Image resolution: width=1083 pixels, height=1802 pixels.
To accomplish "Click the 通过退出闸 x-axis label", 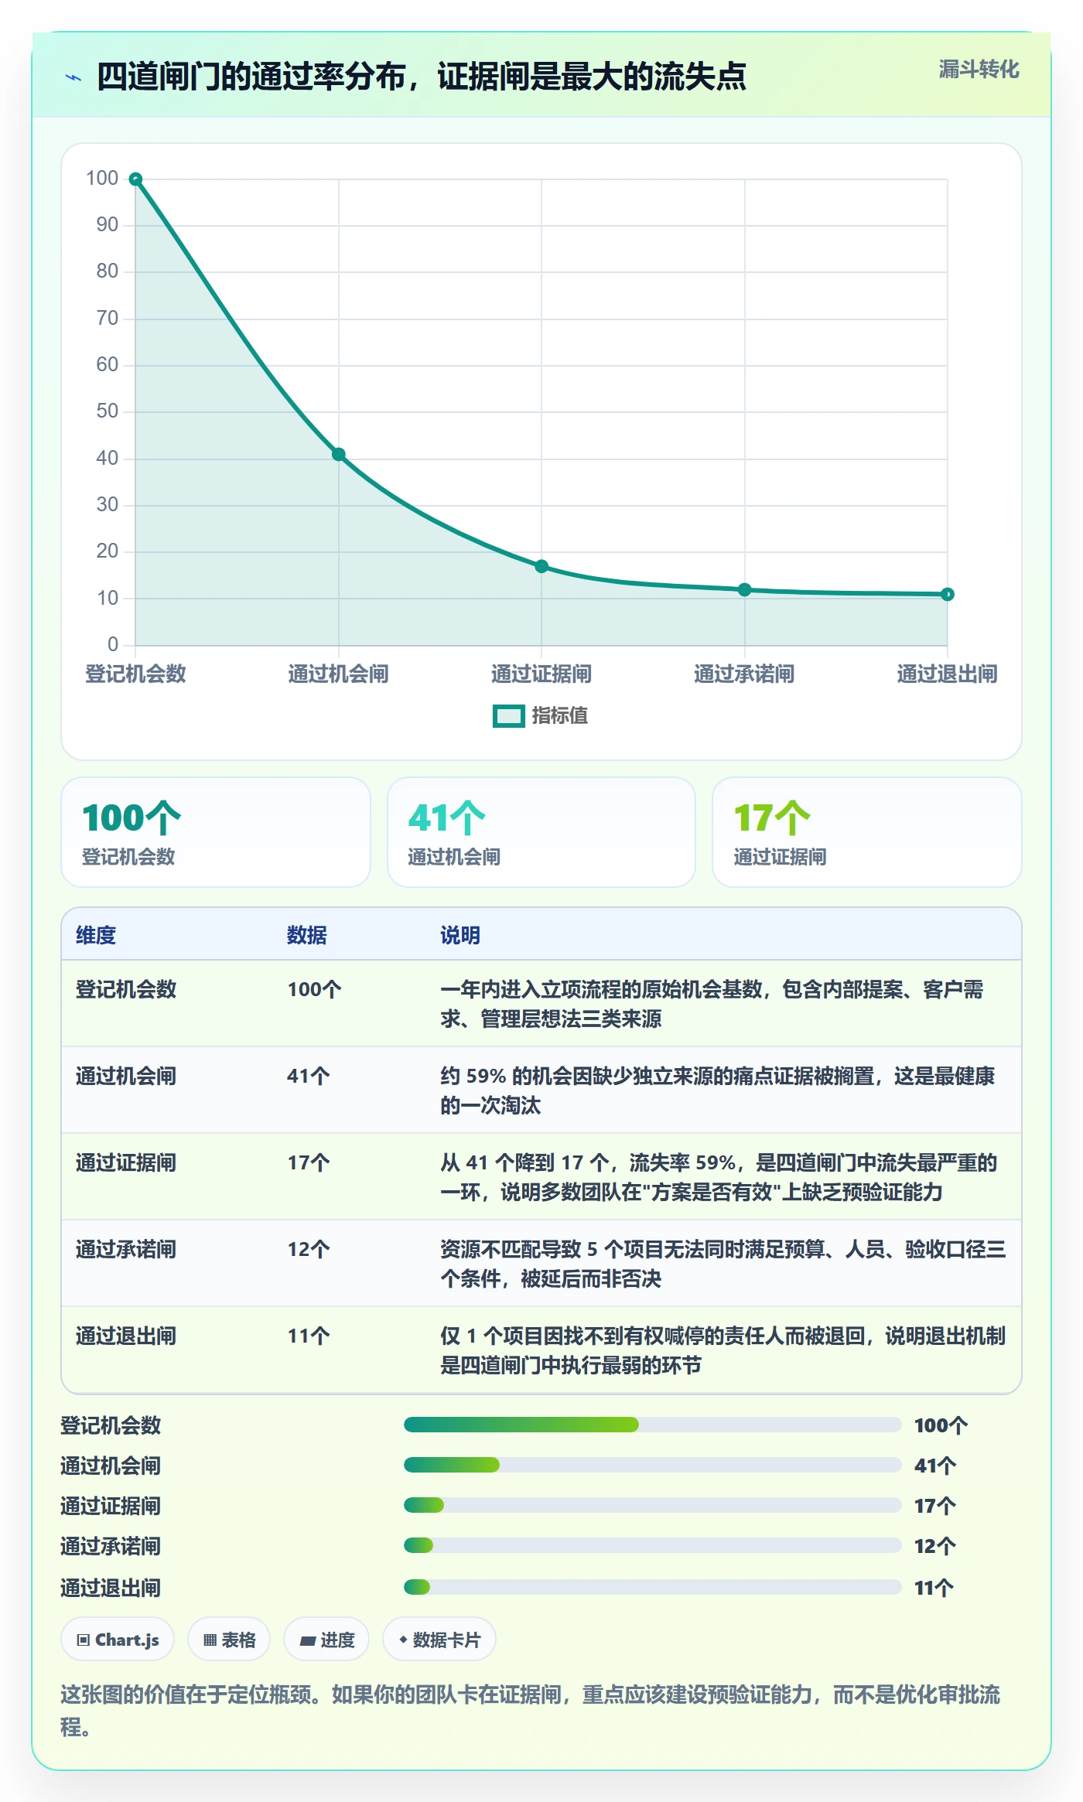I will coord(948,674).
